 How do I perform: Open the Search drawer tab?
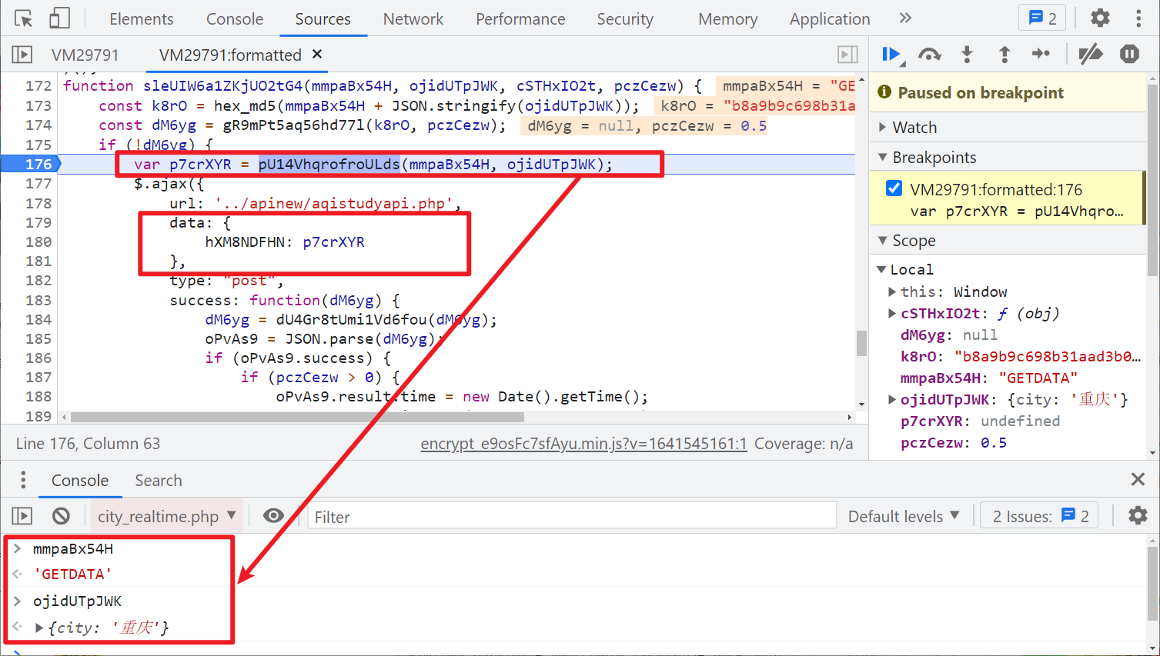pyautogui.click(x=159, y=480)
